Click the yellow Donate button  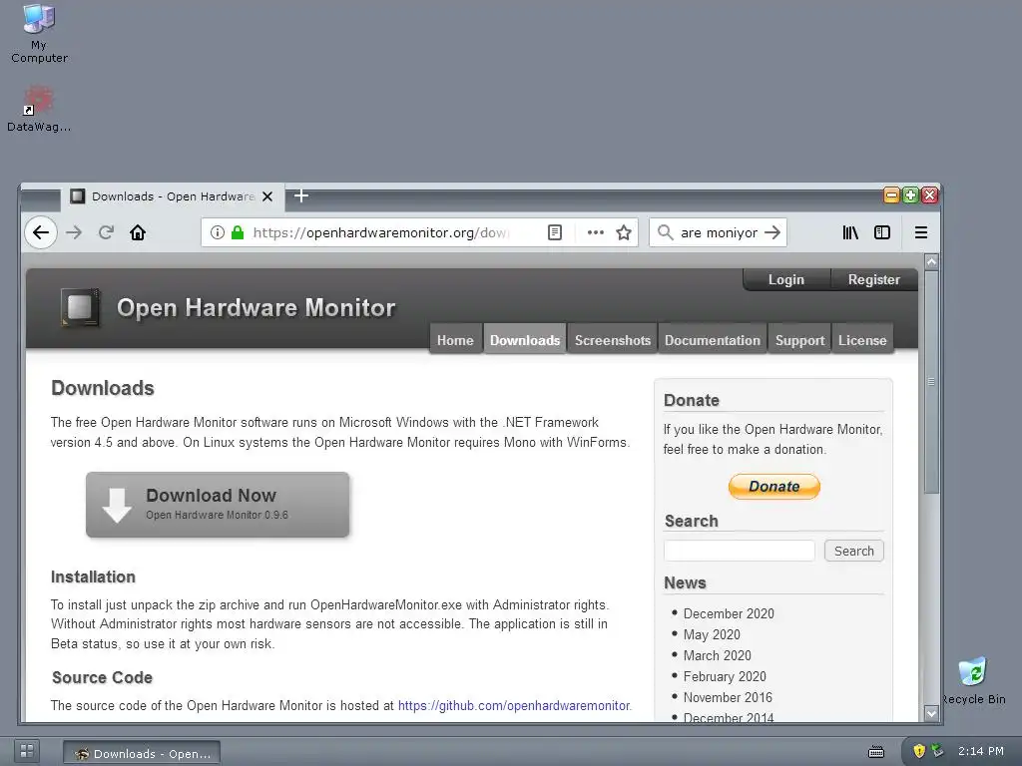pos(773,487)
